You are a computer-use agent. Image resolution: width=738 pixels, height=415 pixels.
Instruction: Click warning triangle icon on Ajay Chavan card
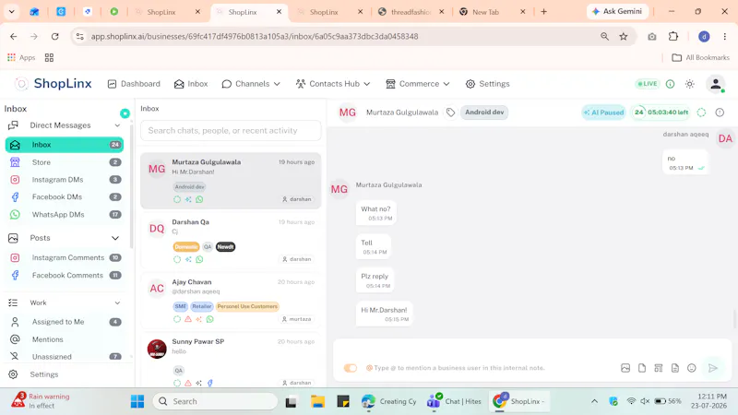[x=188, y=319]
